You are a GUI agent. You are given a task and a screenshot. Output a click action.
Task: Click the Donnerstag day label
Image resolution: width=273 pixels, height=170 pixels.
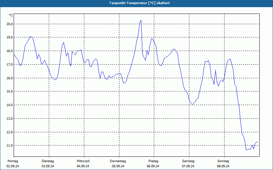coord(118,161)
